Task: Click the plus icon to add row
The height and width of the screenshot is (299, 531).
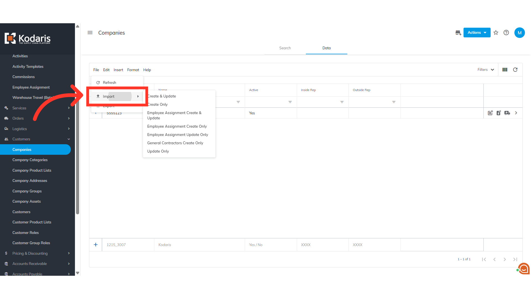Action: [x=96, y=245]
